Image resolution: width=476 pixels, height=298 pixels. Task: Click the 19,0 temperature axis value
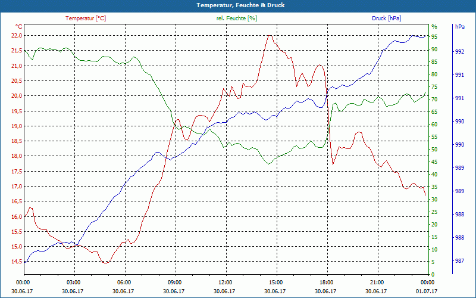[17, 126]
